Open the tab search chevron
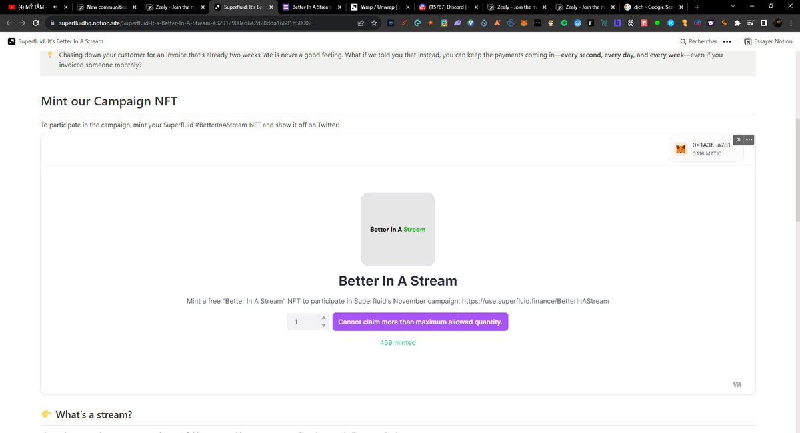This screenshot has height=433, width=800. [x=733, y=7]
